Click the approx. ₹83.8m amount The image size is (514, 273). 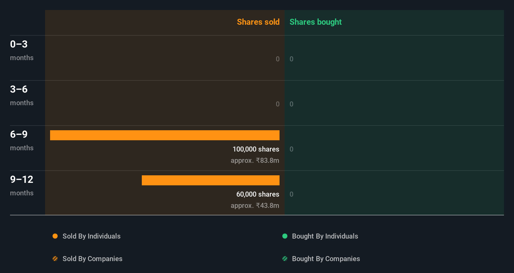click(255, 161)
